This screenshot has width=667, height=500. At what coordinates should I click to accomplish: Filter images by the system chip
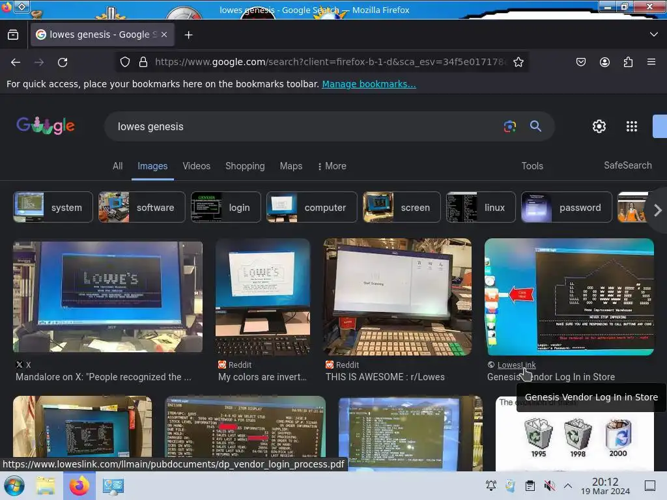click(x=53, y=208)
